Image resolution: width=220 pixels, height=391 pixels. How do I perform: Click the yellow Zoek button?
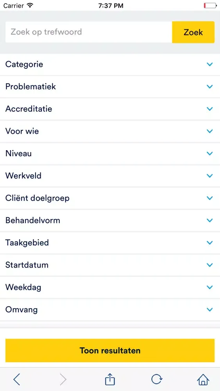[x=193, y=32]
